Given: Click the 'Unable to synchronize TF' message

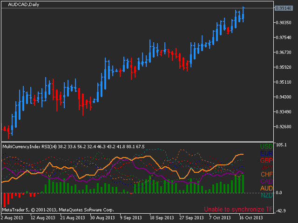Looking at the screenshot, I should 238,210.
